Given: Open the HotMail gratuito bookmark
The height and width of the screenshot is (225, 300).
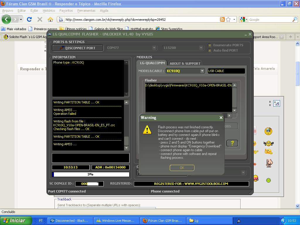Looking at the screenshot, I should tap(139, 29).
